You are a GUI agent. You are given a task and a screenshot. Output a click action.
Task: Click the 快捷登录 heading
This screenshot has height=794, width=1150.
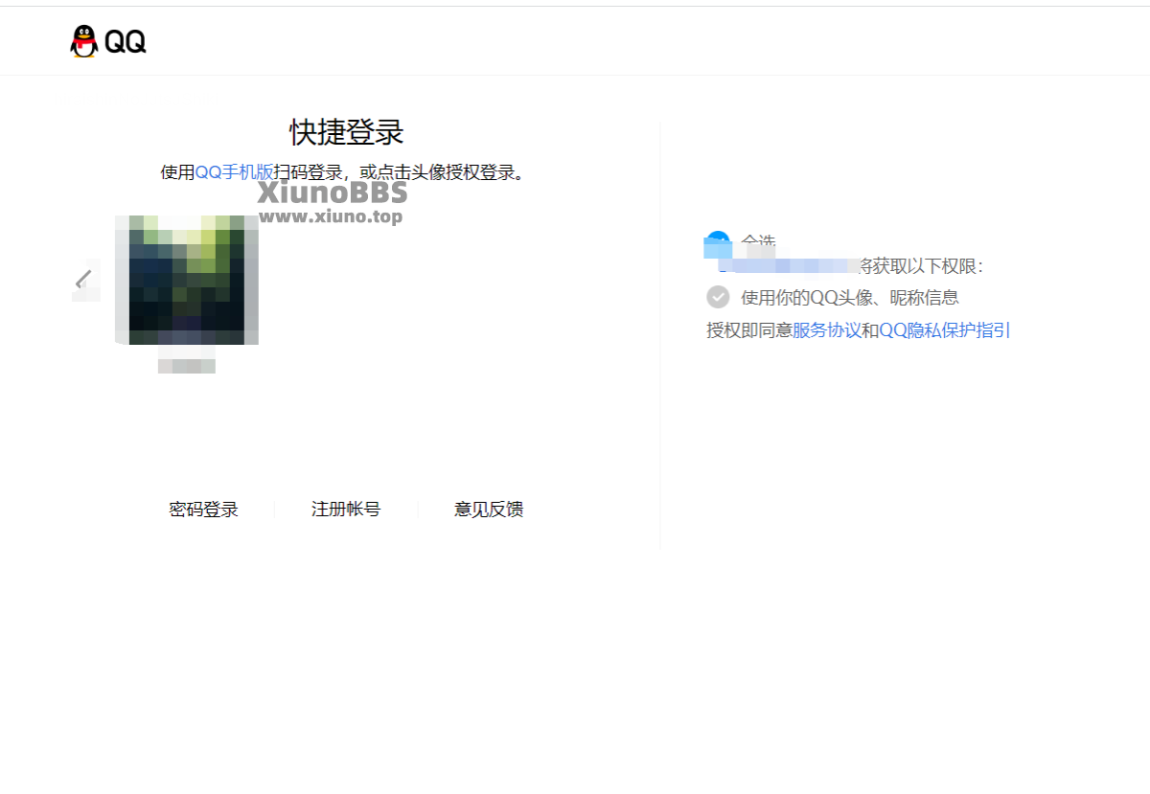tap(347, 132)
